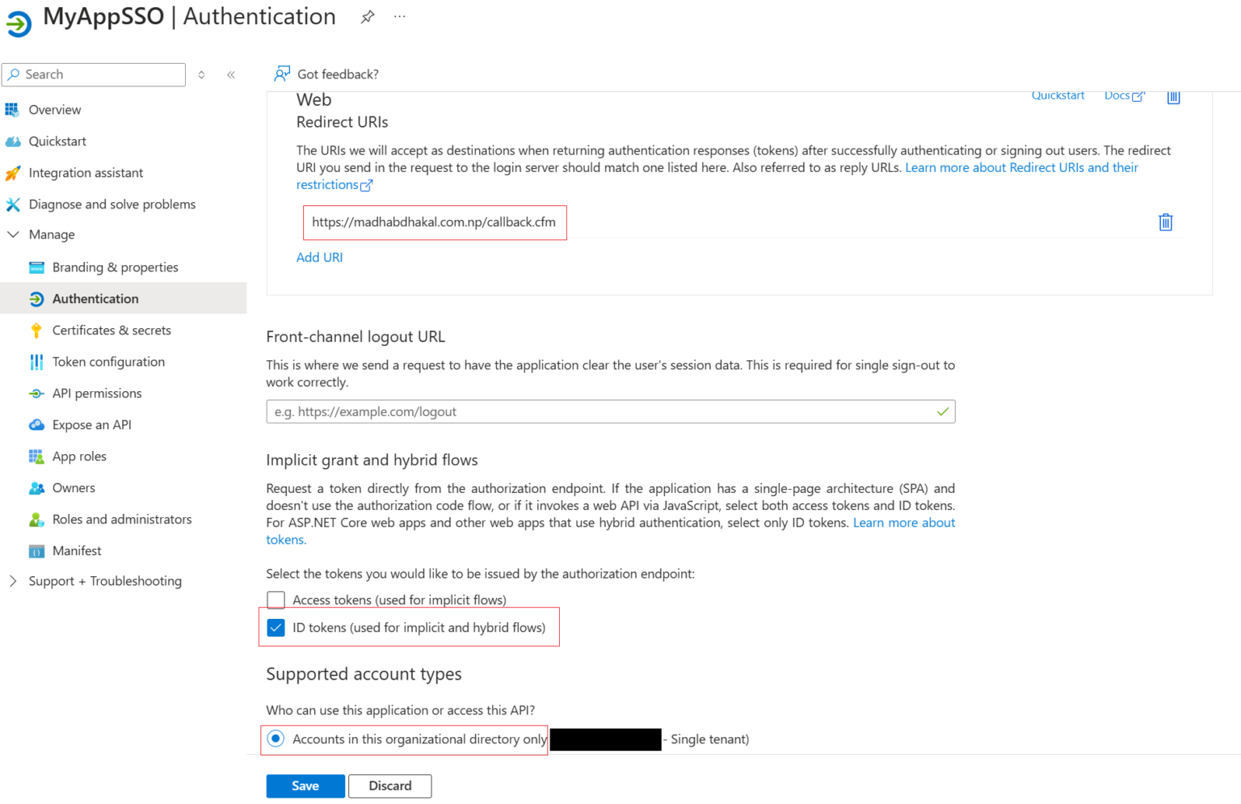Go to Expose an API
This screenshot has width=1241, height=804.
coord(90,424)
